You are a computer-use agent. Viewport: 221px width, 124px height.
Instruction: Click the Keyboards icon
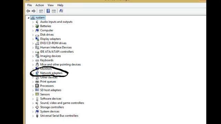click(37, 60)
